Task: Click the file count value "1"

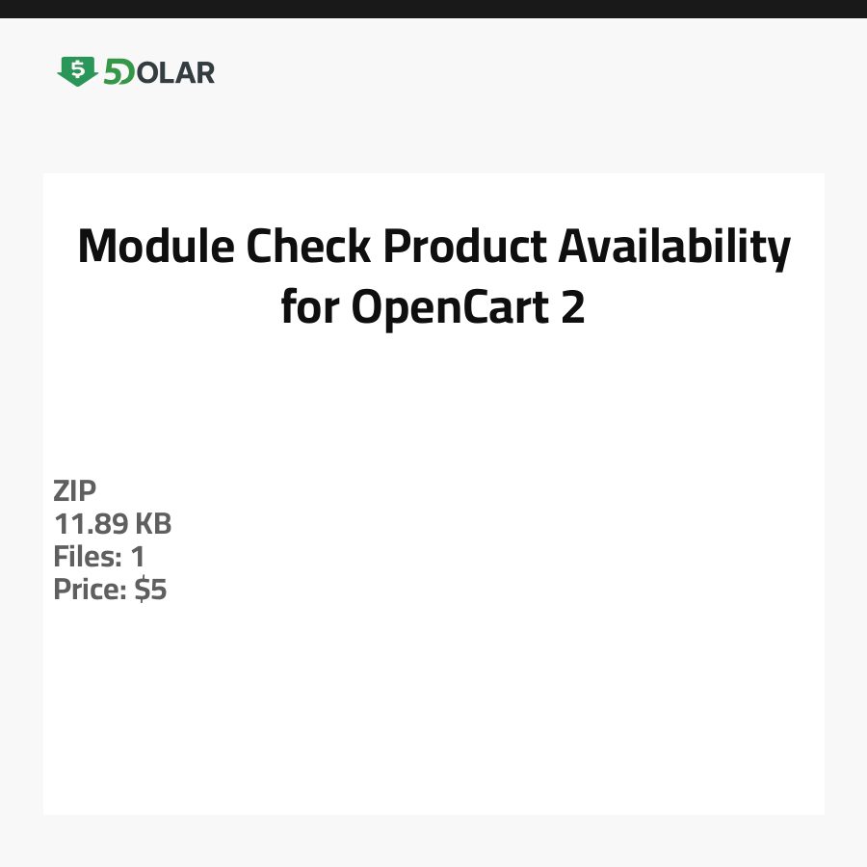Action: [x=138, y=557]
